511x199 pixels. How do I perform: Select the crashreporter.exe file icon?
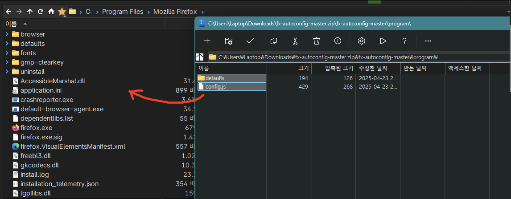(16, 100)
